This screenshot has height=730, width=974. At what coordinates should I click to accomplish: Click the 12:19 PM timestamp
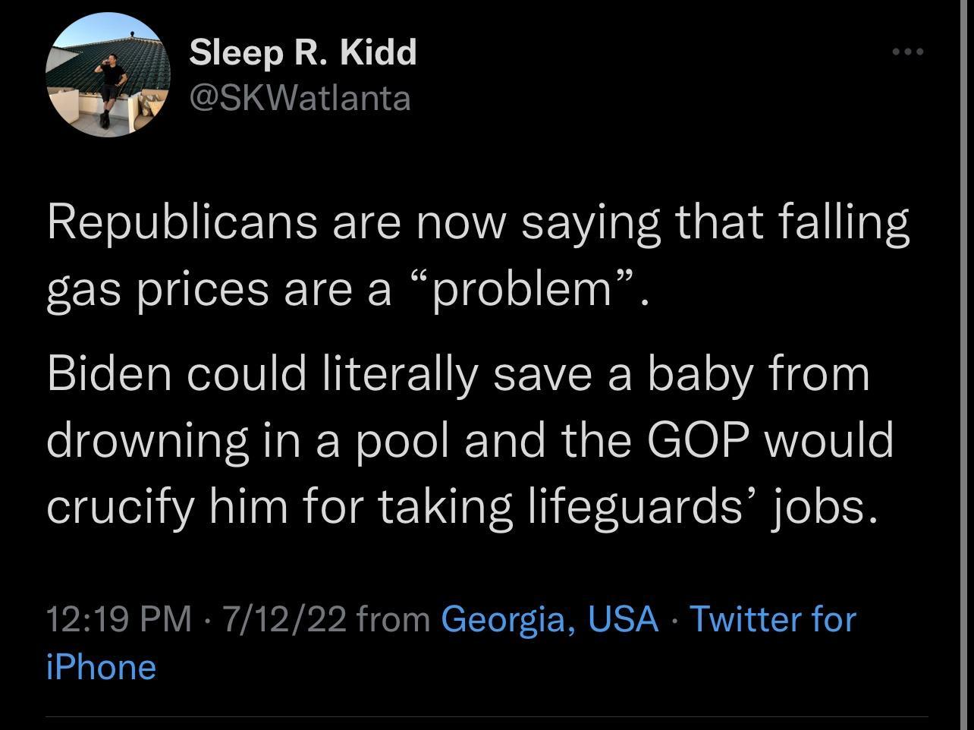click(114, 619)
